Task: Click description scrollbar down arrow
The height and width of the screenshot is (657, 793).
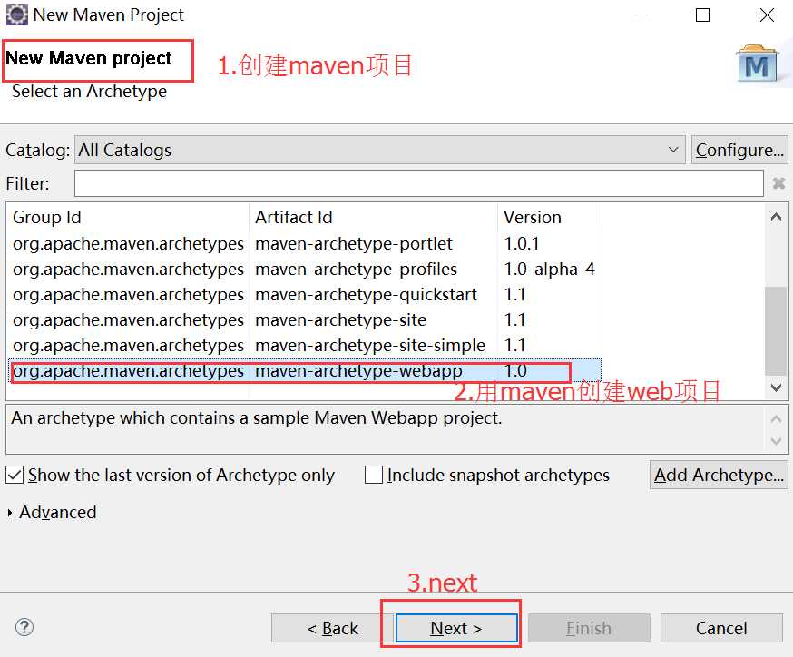Action: tap(776, 442)
